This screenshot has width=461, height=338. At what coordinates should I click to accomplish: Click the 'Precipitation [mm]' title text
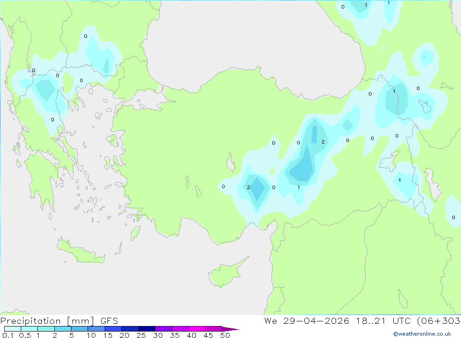(x=47, y=321)
